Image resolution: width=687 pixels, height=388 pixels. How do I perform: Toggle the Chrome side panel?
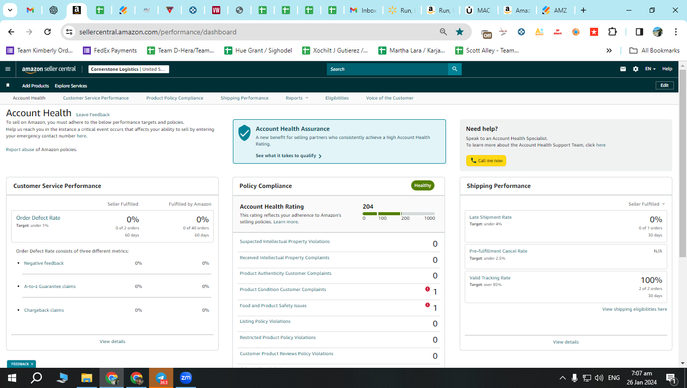tap(640, 32)
